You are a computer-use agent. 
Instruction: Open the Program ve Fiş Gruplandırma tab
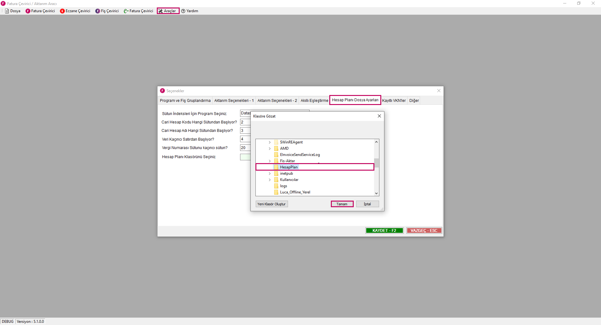(185, 101)
